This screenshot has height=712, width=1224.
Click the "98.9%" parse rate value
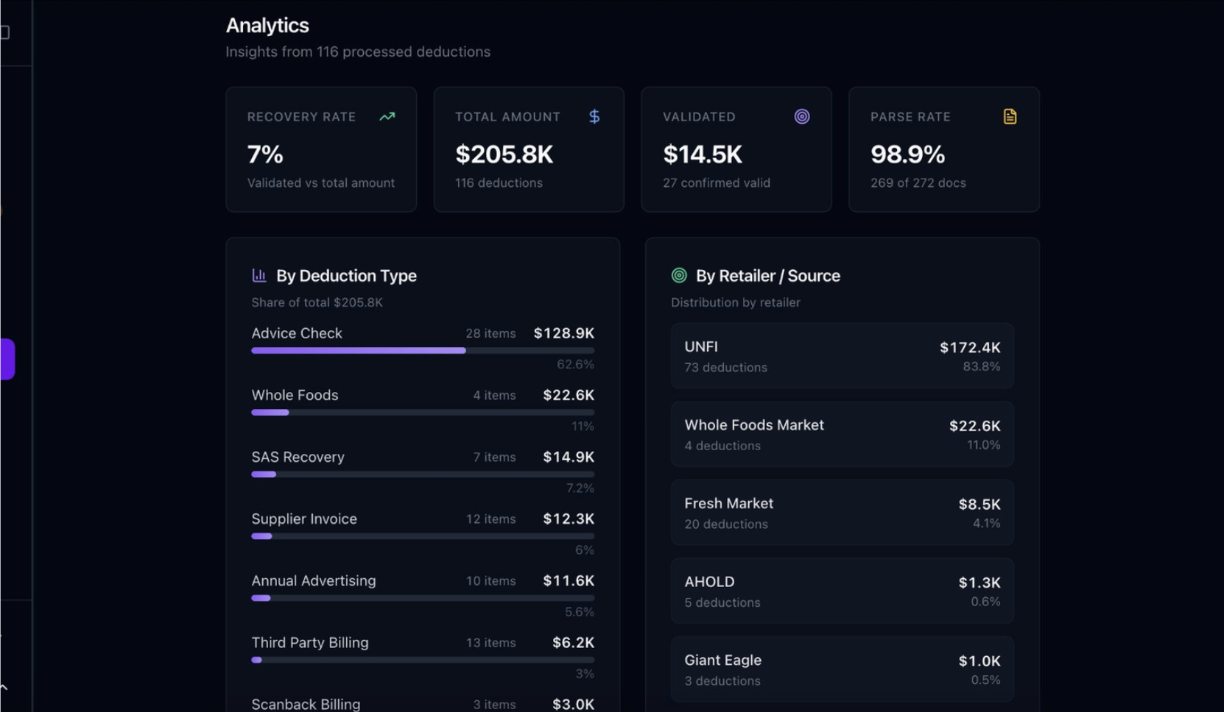907,154
